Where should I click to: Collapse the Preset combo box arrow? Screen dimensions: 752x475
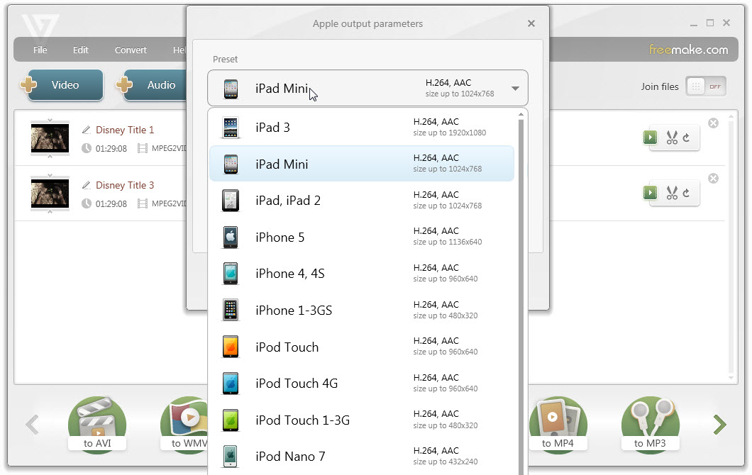click(x=515, y=88)
